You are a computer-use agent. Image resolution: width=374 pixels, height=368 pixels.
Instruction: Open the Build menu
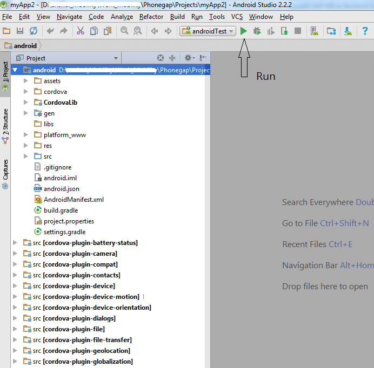tap(177, 17)
